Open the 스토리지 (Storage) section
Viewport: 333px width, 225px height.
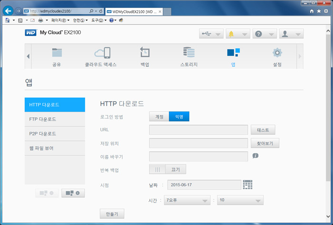[x=189, y=57]
